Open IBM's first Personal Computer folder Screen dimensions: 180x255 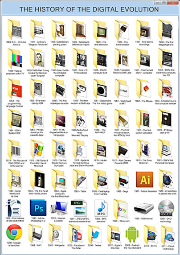[165, 149]
